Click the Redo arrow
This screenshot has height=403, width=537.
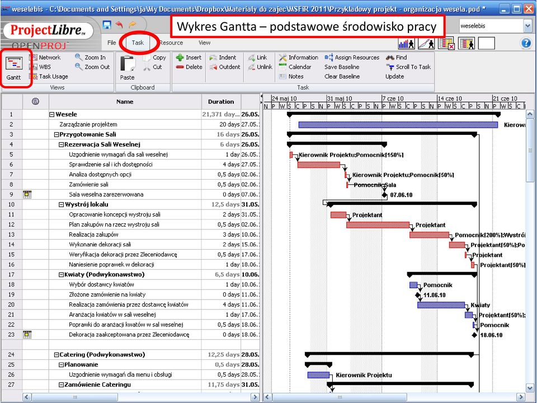click(x=133, y=25)
